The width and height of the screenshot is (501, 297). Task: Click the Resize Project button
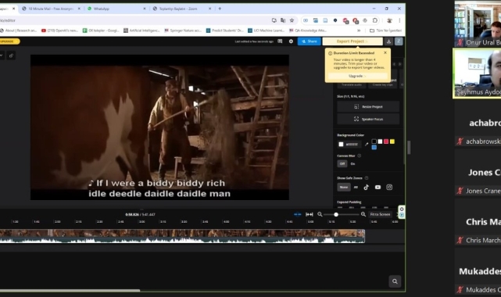pos(368,106)
